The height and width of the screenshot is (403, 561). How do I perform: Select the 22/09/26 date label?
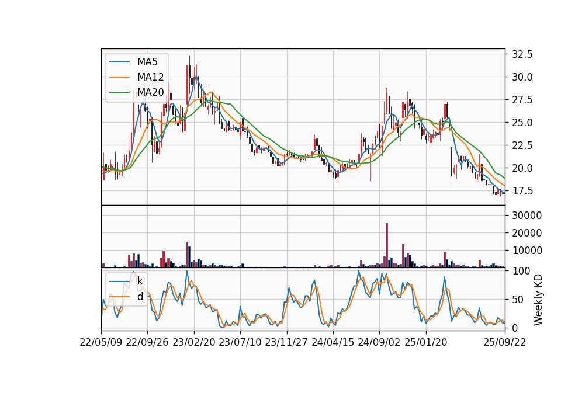tap(147, 342)
